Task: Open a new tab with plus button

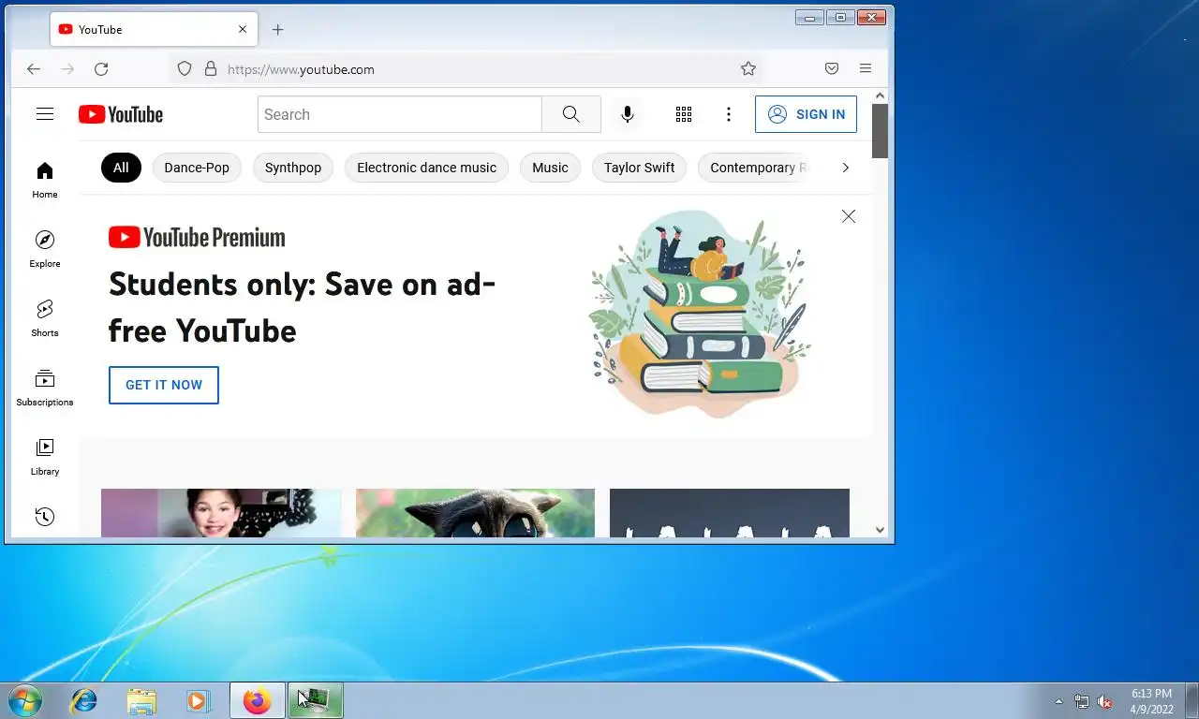Action: tap(277, 30)
